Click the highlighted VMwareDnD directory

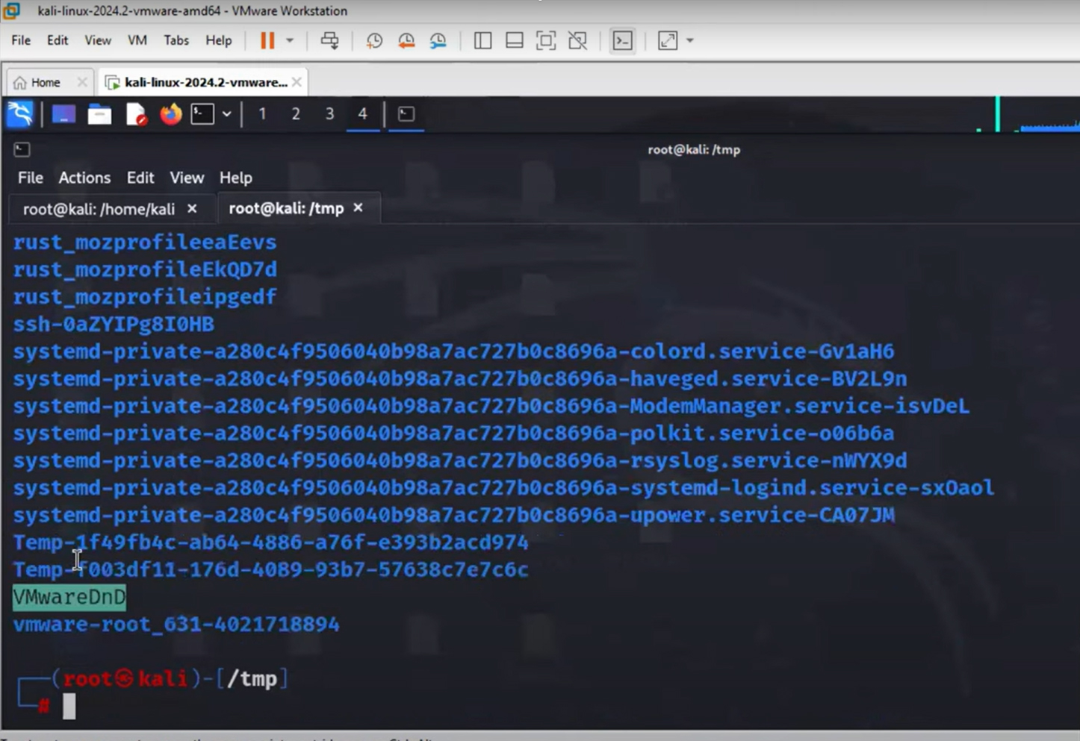pyautogui.click(x=69, y=597)
